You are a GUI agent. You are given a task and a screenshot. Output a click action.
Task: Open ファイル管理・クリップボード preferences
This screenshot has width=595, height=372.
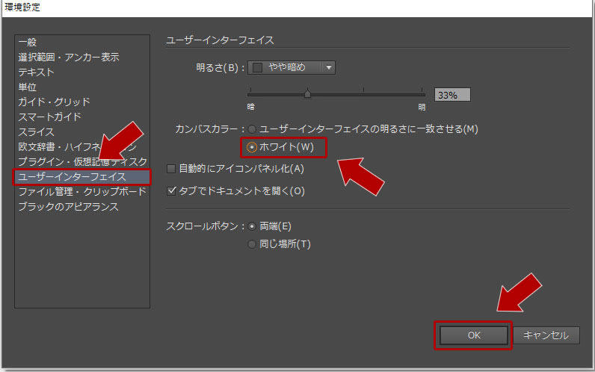tap(82, 192)
